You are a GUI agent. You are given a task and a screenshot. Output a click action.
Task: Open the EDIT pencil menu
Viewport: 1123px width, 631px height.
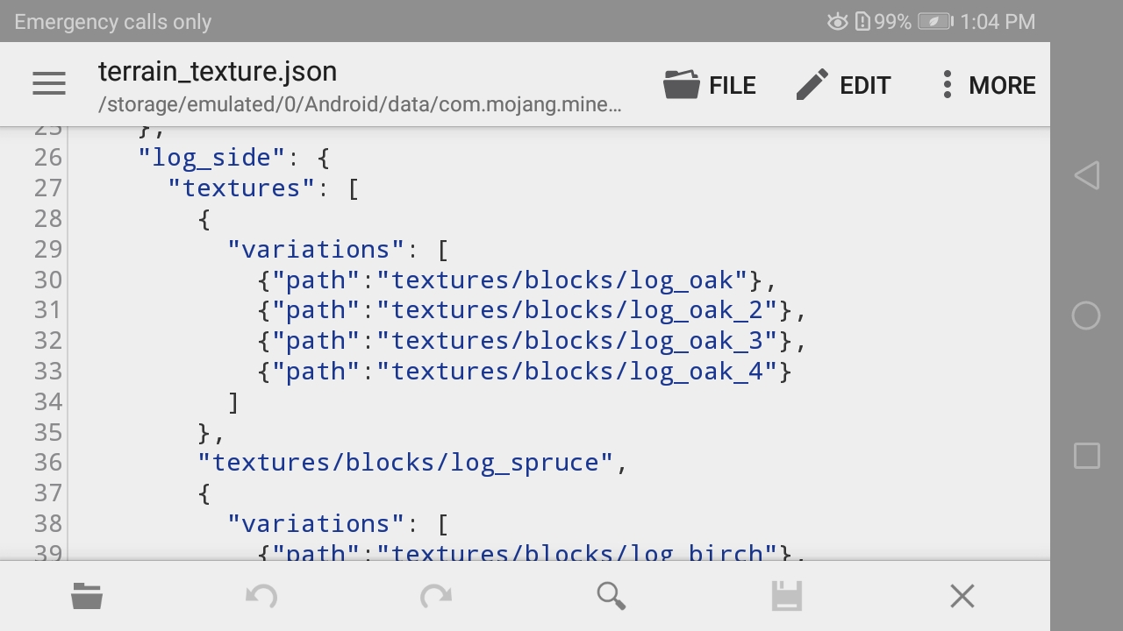point(843,85)
